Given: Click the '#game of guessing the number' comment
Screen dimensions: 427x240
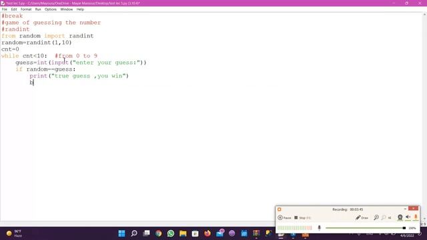Looking at the screenshot, I should 51,23.
